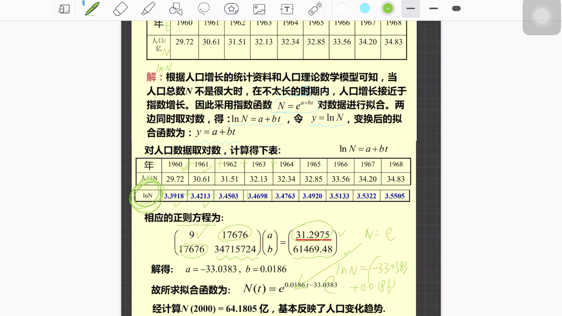Viewport: 562px width, 316px height.
Task: Select the Highlighter tool
Action: point(148,9)
